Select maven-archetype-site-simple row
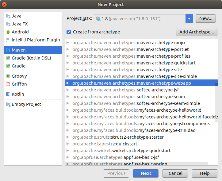The height and width of the screenshot is (181, 222). 142,76
